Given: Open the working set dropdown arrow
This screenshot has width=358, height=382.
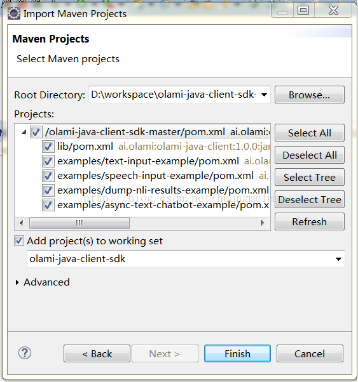Looking at the screenshot, I should coord(338,259).
